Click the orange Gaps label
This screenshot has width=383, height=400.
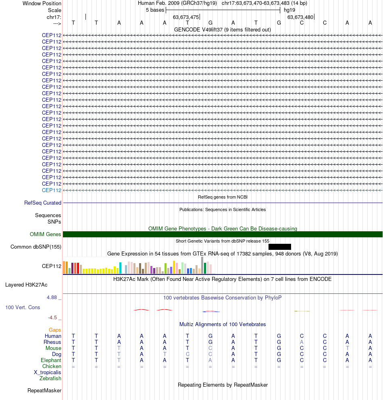pyautogui.click(x=55, y=330)
